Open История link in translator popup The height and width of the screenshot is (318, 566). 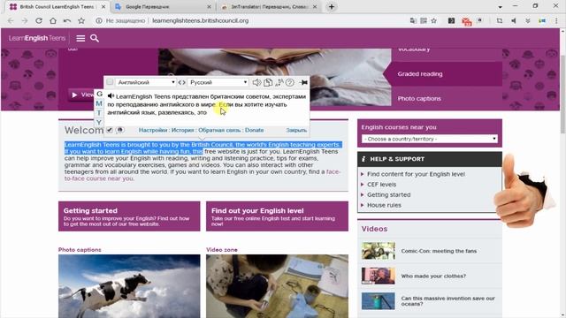point(183,130)
